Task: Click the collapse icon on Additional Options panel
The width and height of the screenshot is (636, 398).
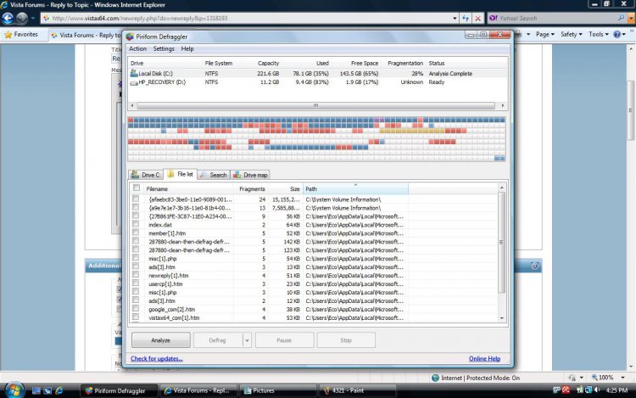Action: (534, 266)
